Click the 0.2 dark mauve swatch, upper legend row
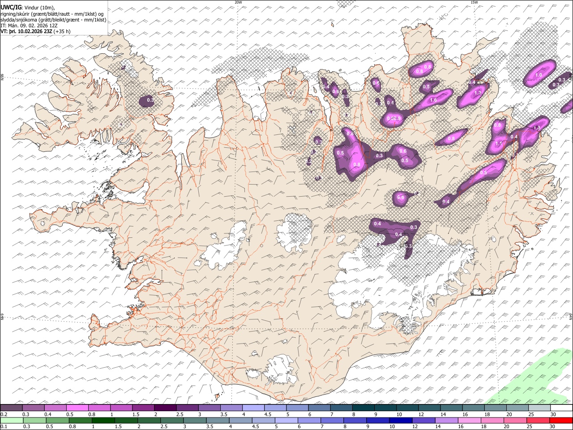Viewport: 573px width, 430px height. pos(11,408)
